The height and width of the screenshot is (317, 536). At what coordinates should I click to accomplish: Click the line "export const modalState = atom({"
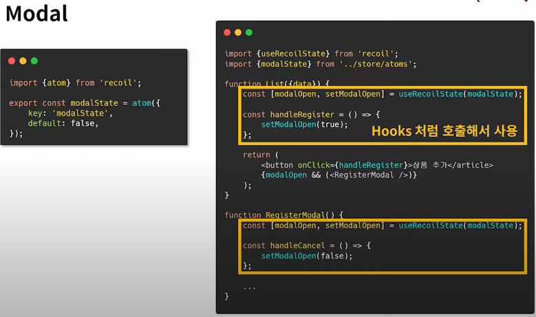(x=85, y=103)
